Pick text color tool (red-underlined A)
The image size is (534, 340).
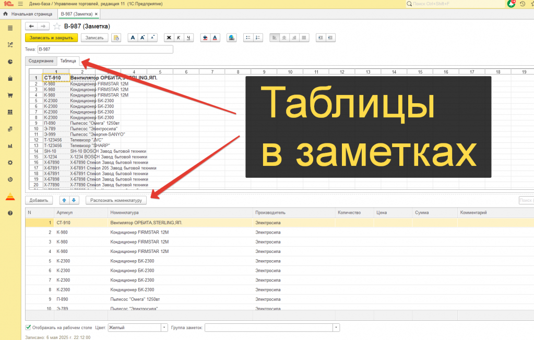[x=215, y=38]
